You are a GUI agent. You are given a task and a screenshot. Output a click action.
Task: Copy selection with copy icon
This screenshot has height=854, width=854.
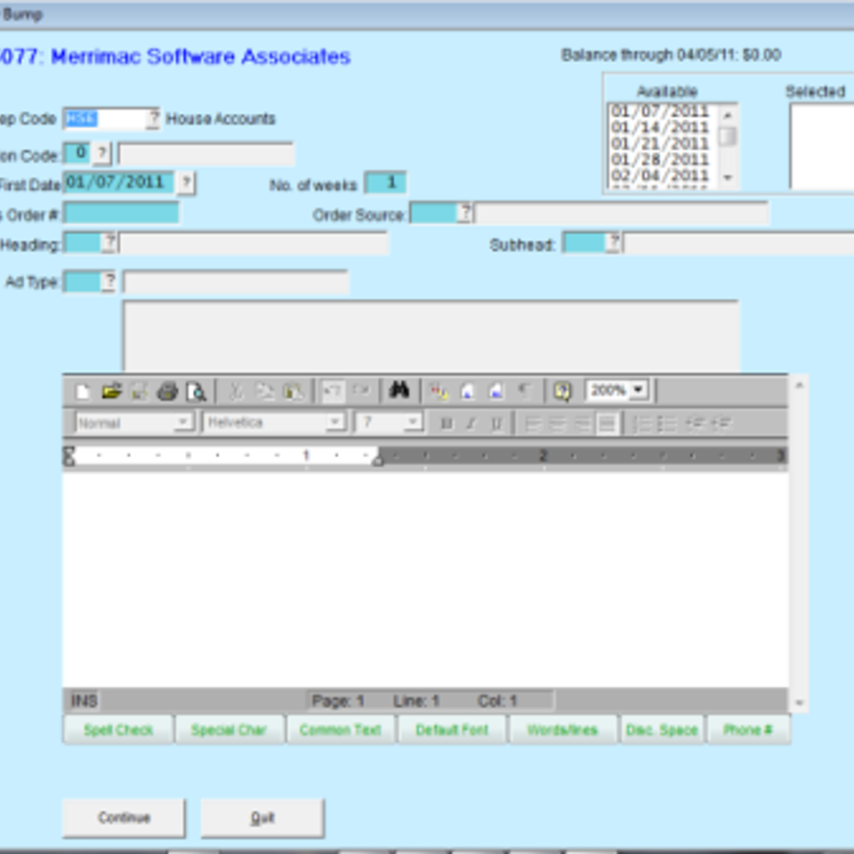point(265,391)
